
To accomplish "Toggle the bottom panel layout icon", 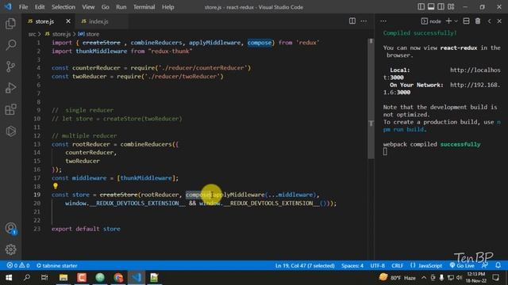I will (x=431, y=7).
